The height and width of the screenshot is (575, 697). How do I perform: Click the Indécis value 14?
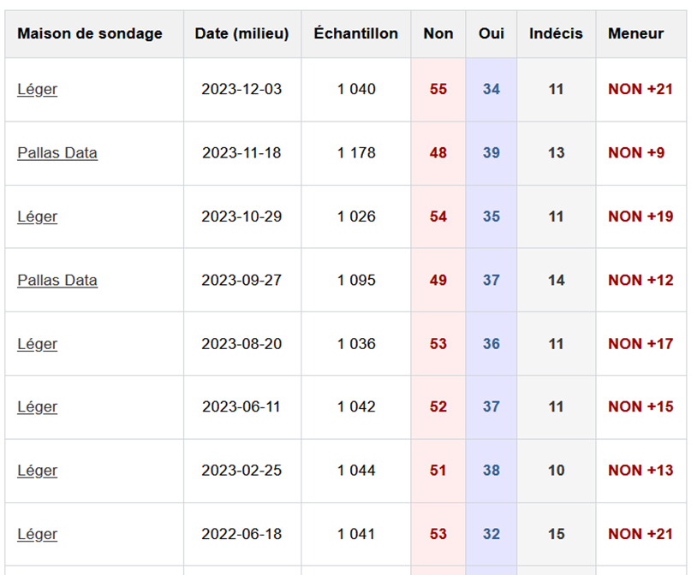click(556, 280)
